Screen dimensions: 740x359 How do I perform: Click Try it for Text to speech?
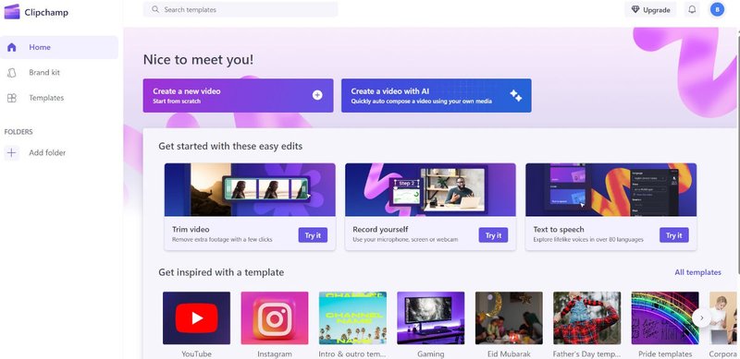tap(674, 235)
